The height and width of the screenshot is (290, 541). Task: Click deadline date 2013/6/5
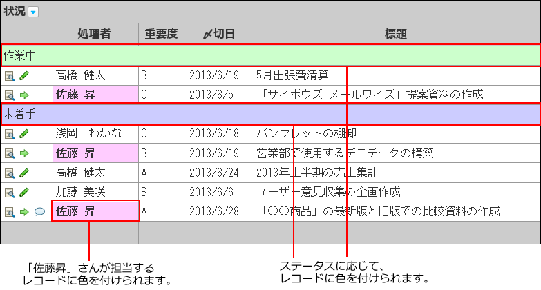[211, 95]
